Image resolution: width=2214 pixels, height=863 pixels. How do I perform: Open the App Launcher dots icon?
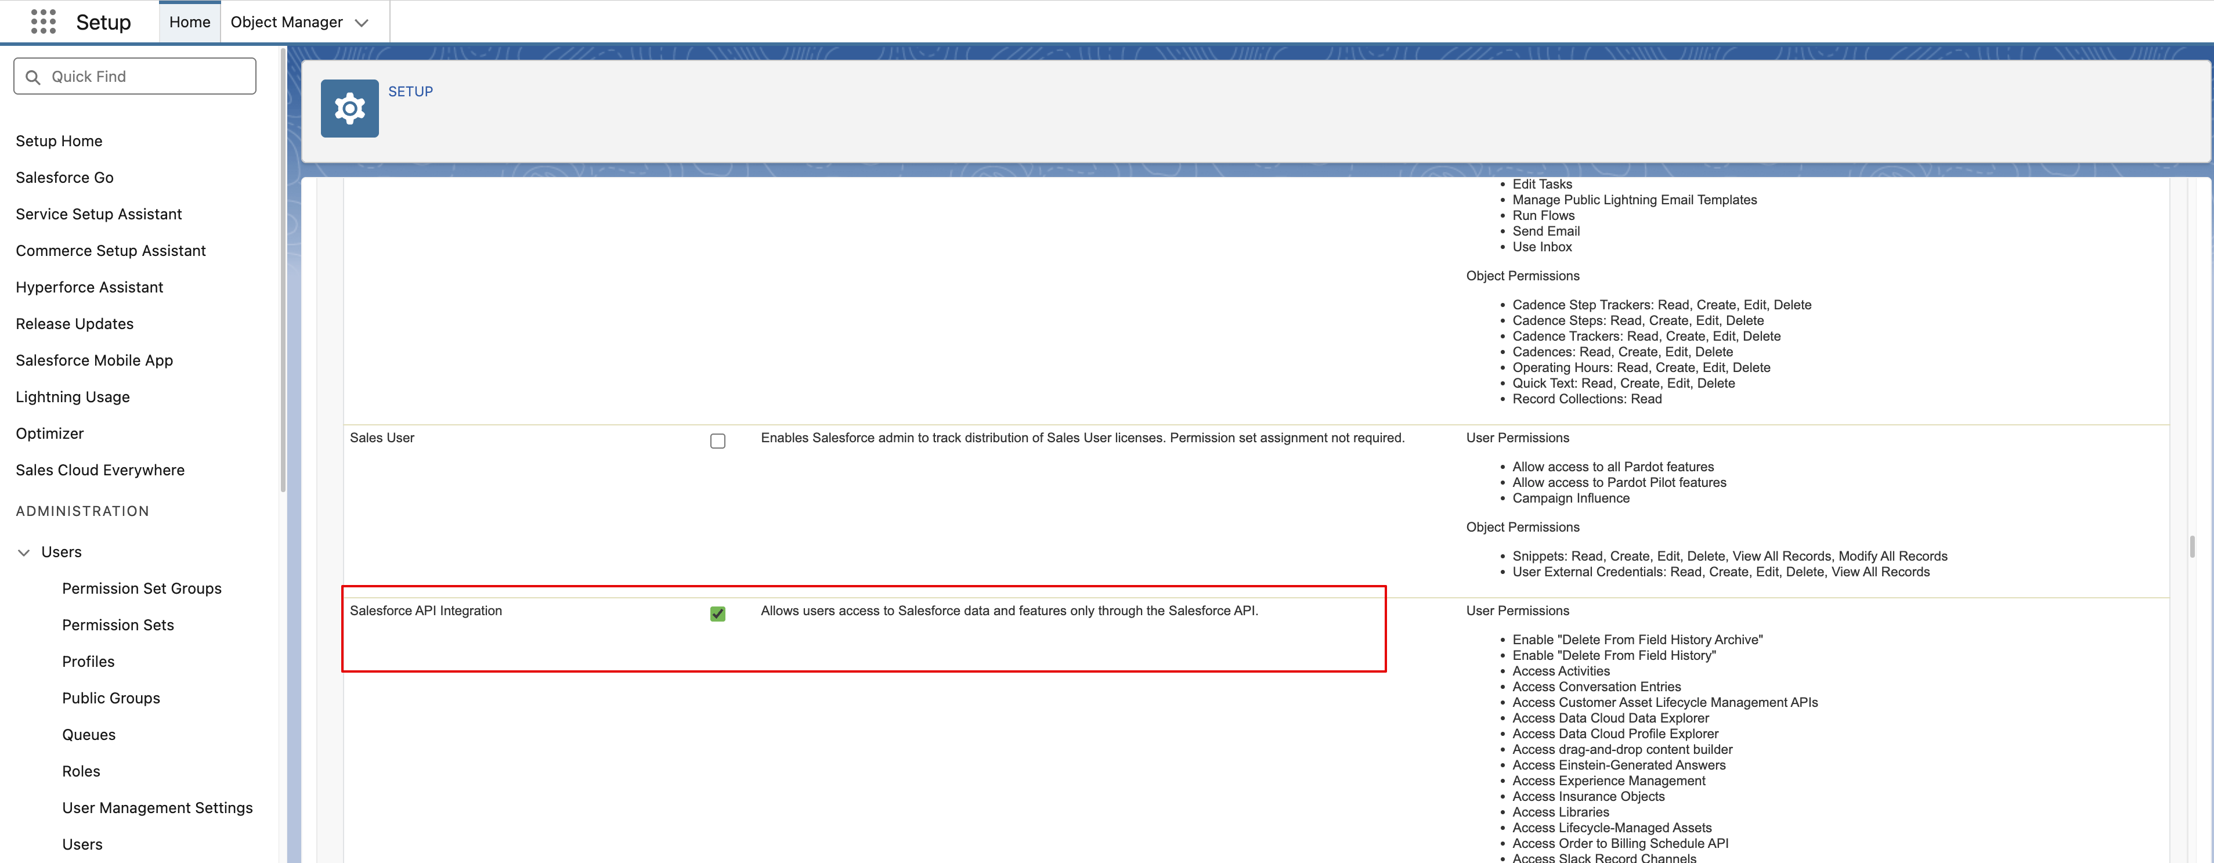point(43,21)
